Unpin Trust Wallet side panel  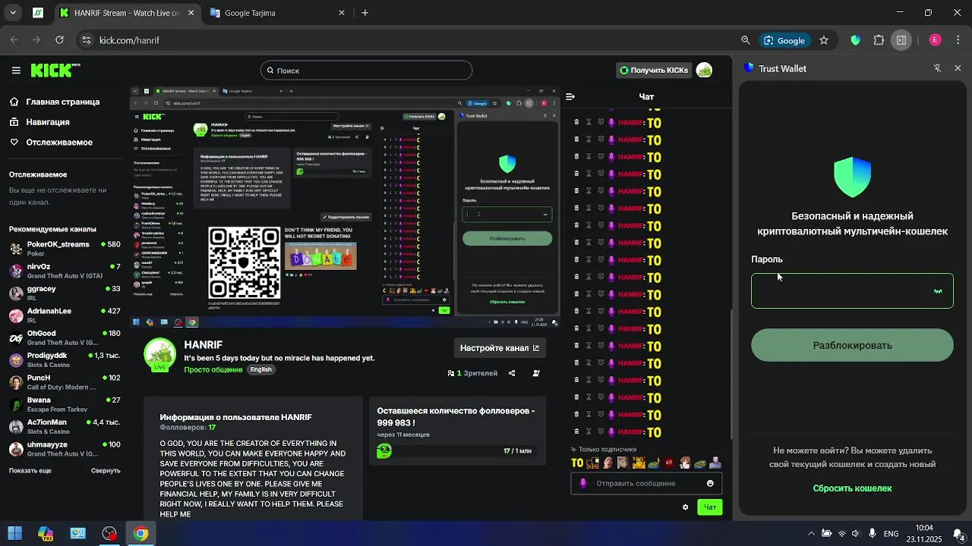tap(937, 68)
